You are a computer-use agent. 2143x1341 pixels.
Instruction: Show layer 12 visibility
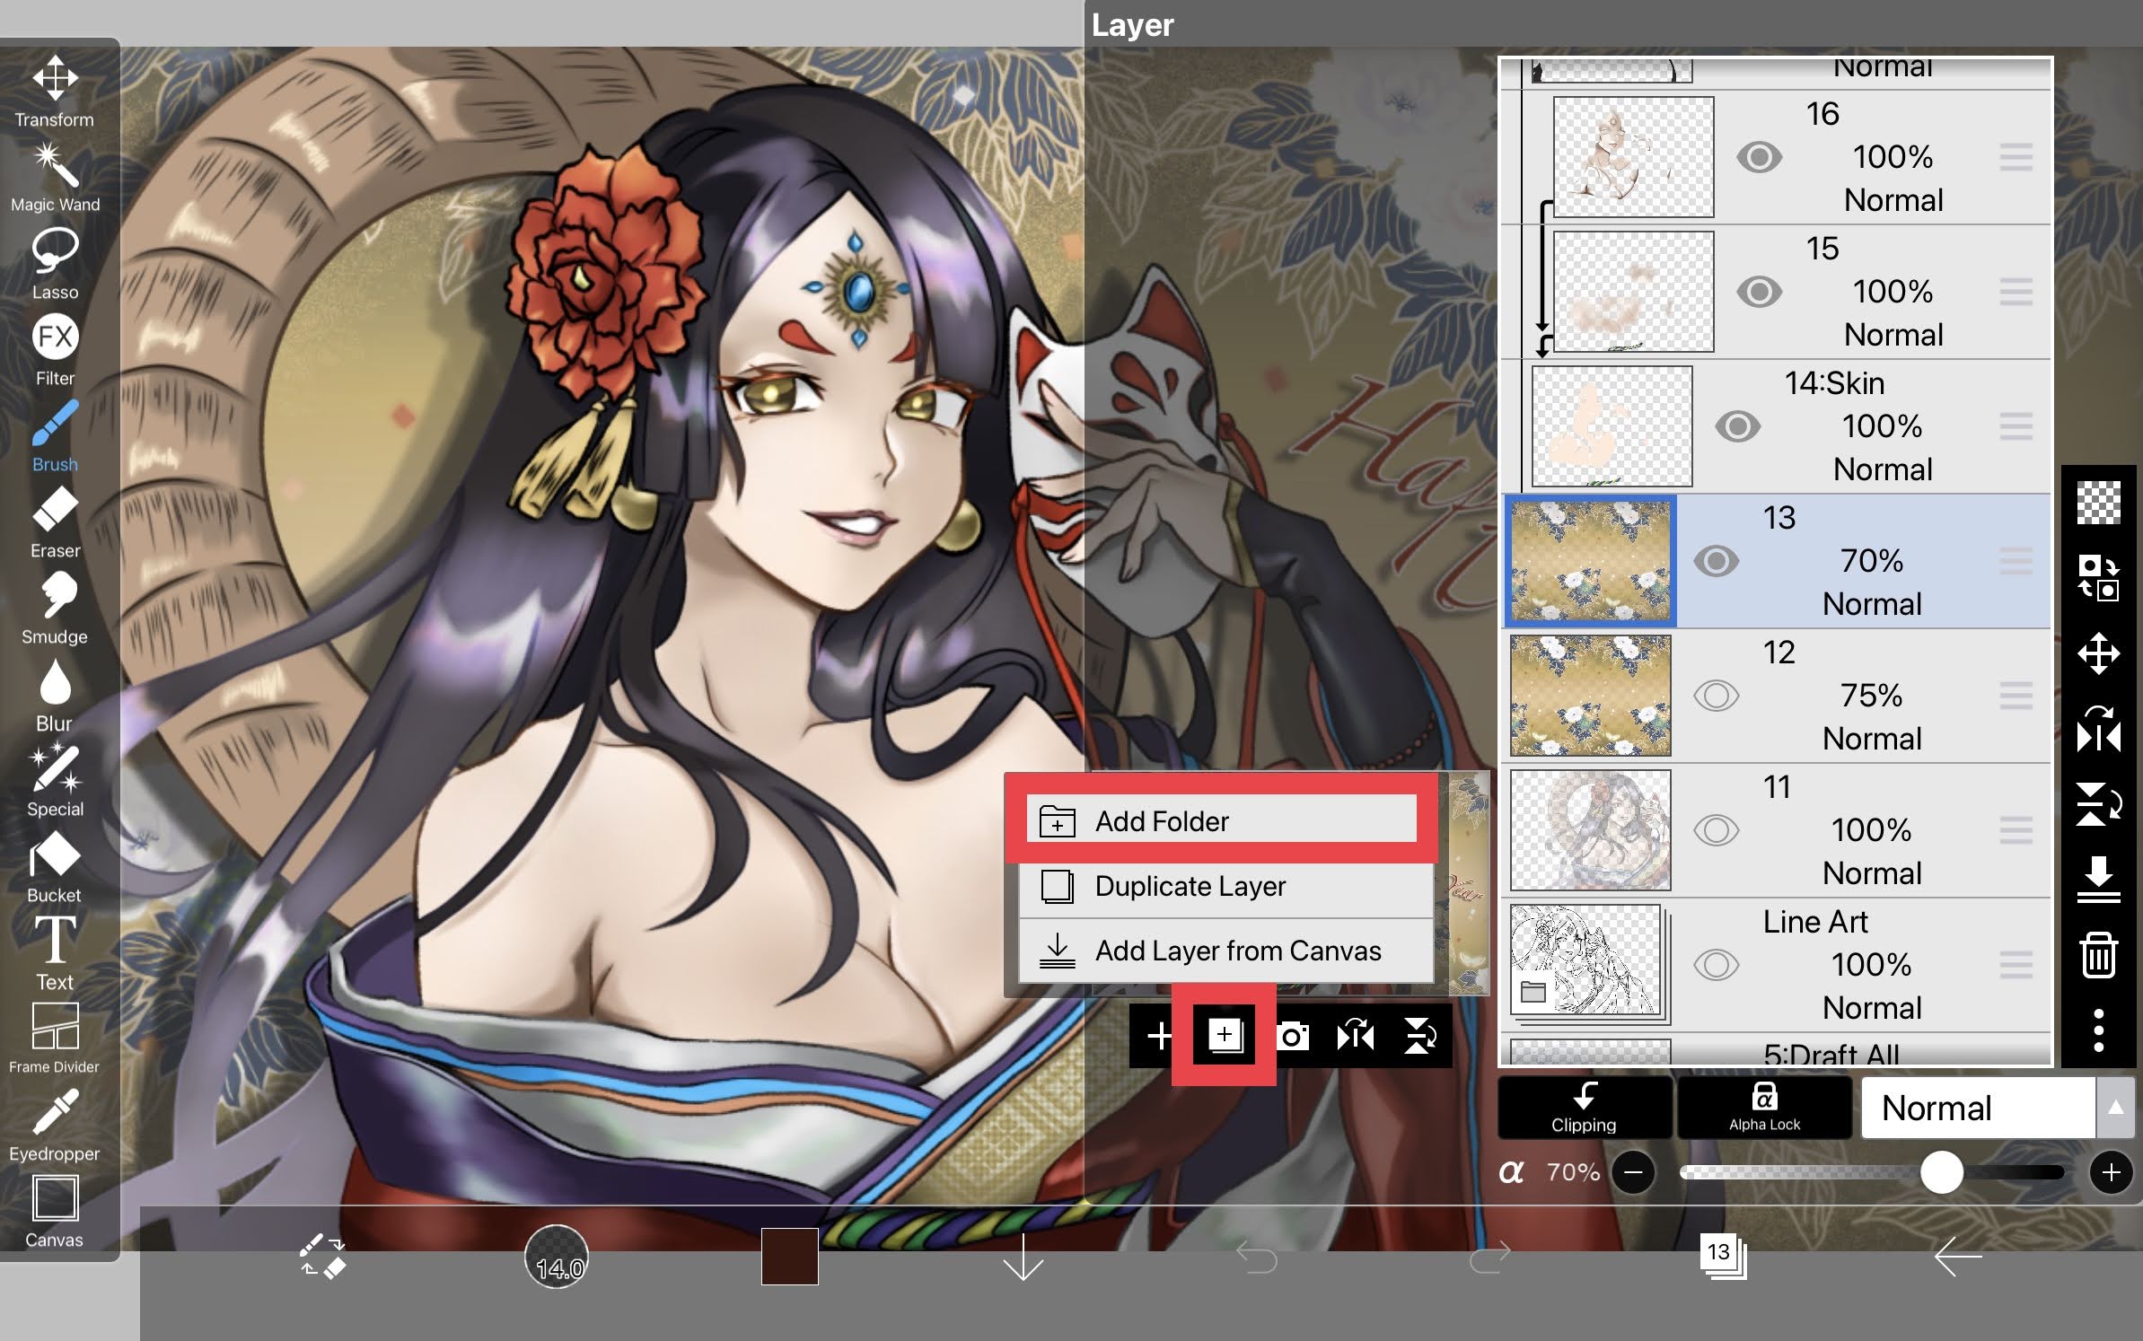(1716, 696)
